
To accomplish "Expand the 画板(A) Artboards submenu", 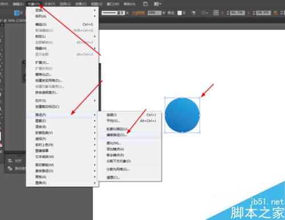I will point(62,177).
